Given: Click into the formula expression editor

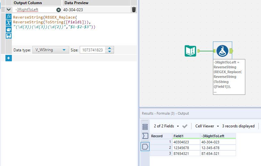Looking at the screenshot, I should tap(74, 29).
